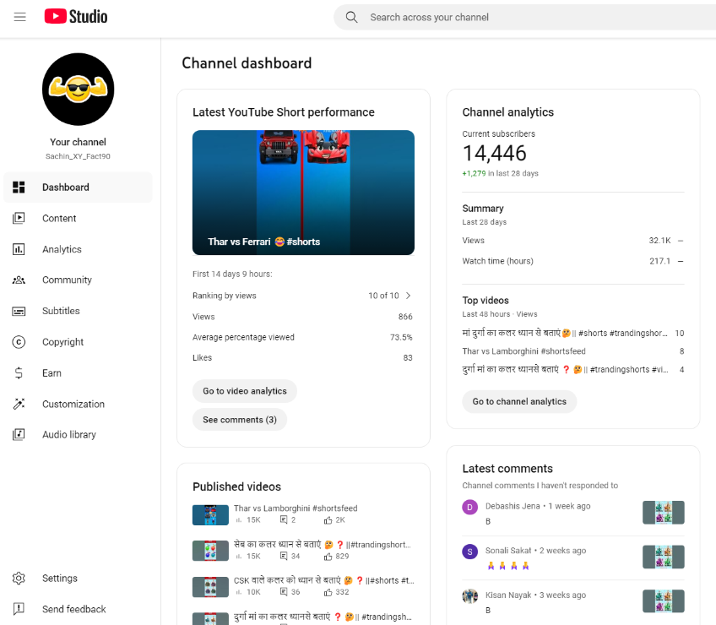The image size is (716, 625).
Task: Click the YouTube Studio logo
Action: pyautogui.click(x=76, y=16)
